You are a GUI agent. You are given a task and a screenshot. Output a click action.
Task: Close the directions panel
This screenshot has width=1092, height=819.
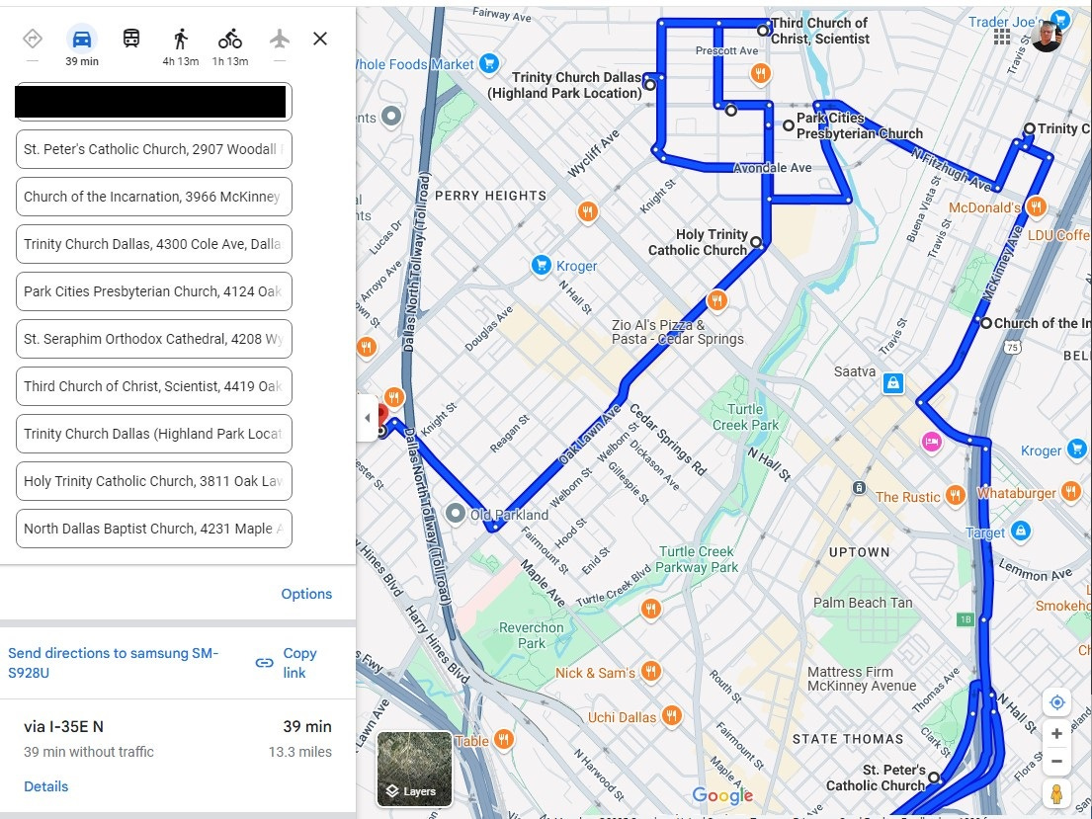320,39
